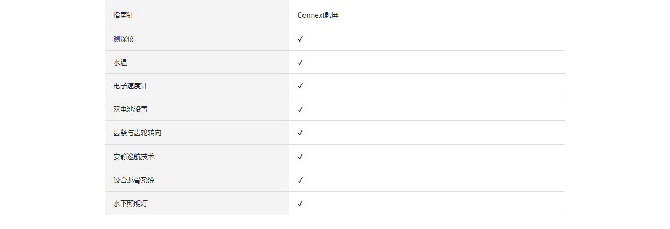The width and height of the screenshot is (670, 229).
Task: Click the 双电池设置 feature label
Action: pyautogui.click(x=130, y=109)
